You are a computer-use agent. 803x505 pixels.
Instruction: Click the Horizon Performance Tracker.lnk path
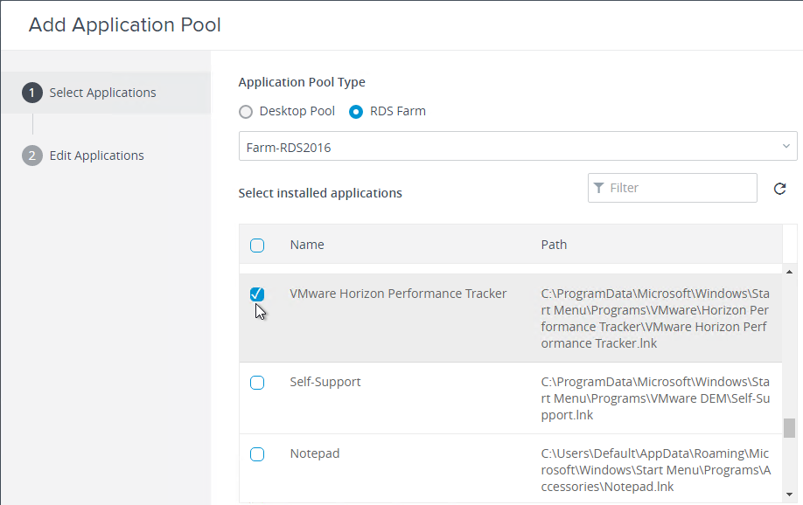pyautogui.click(x=655, y=318)
